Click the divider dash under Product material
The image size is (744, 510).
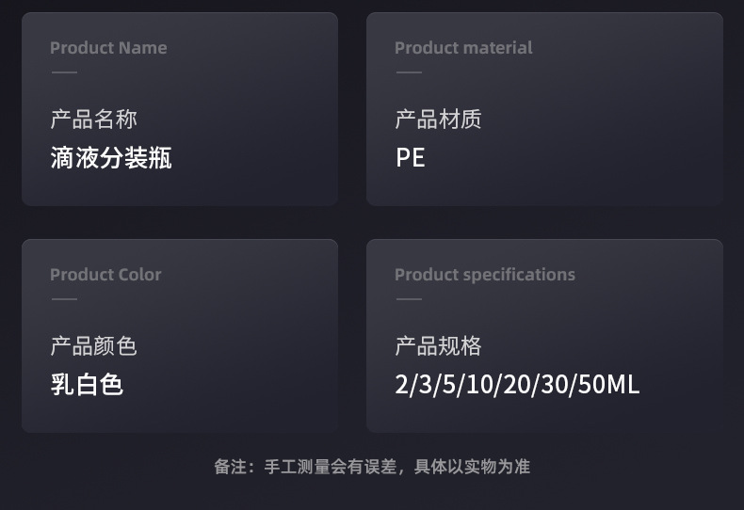[x=409, y=72]
